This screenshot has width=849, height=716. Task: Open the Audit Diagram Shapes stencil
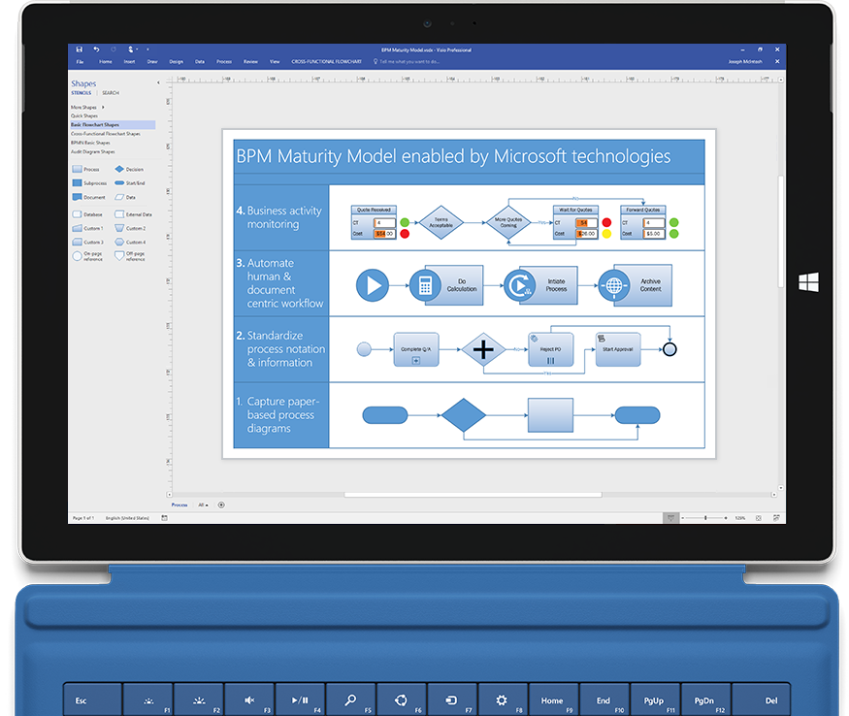pyautogui.click(x=92, y=151)
